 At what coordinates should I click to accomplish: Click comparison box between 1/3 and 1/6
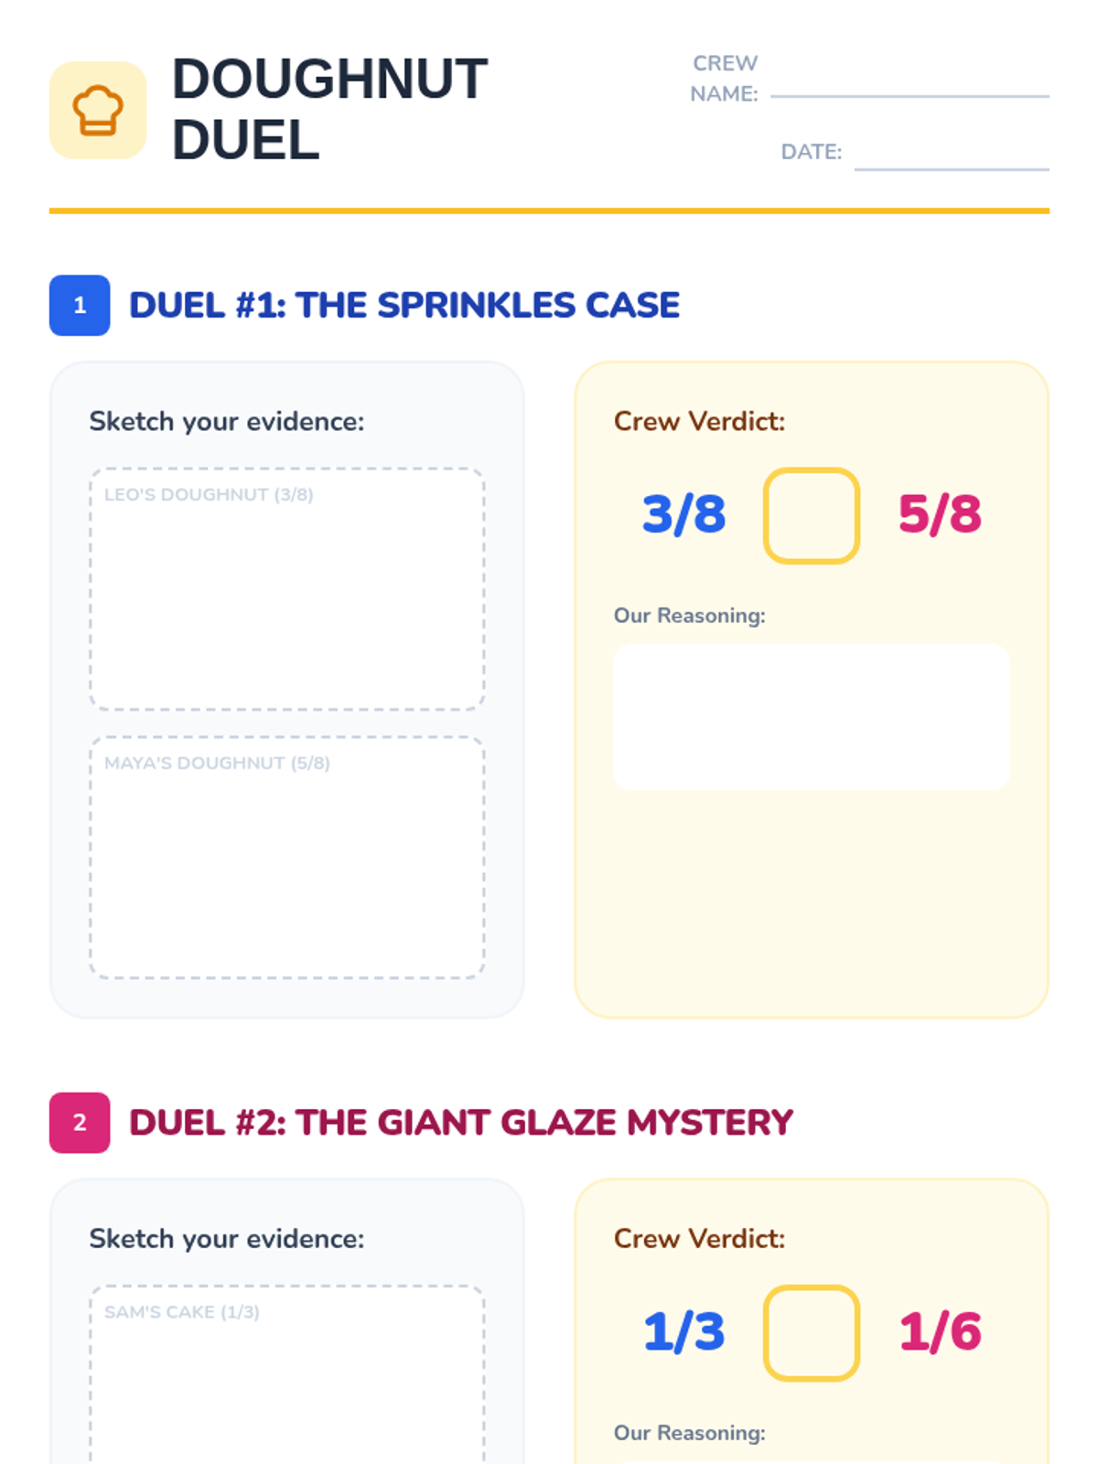[811, 1333]
